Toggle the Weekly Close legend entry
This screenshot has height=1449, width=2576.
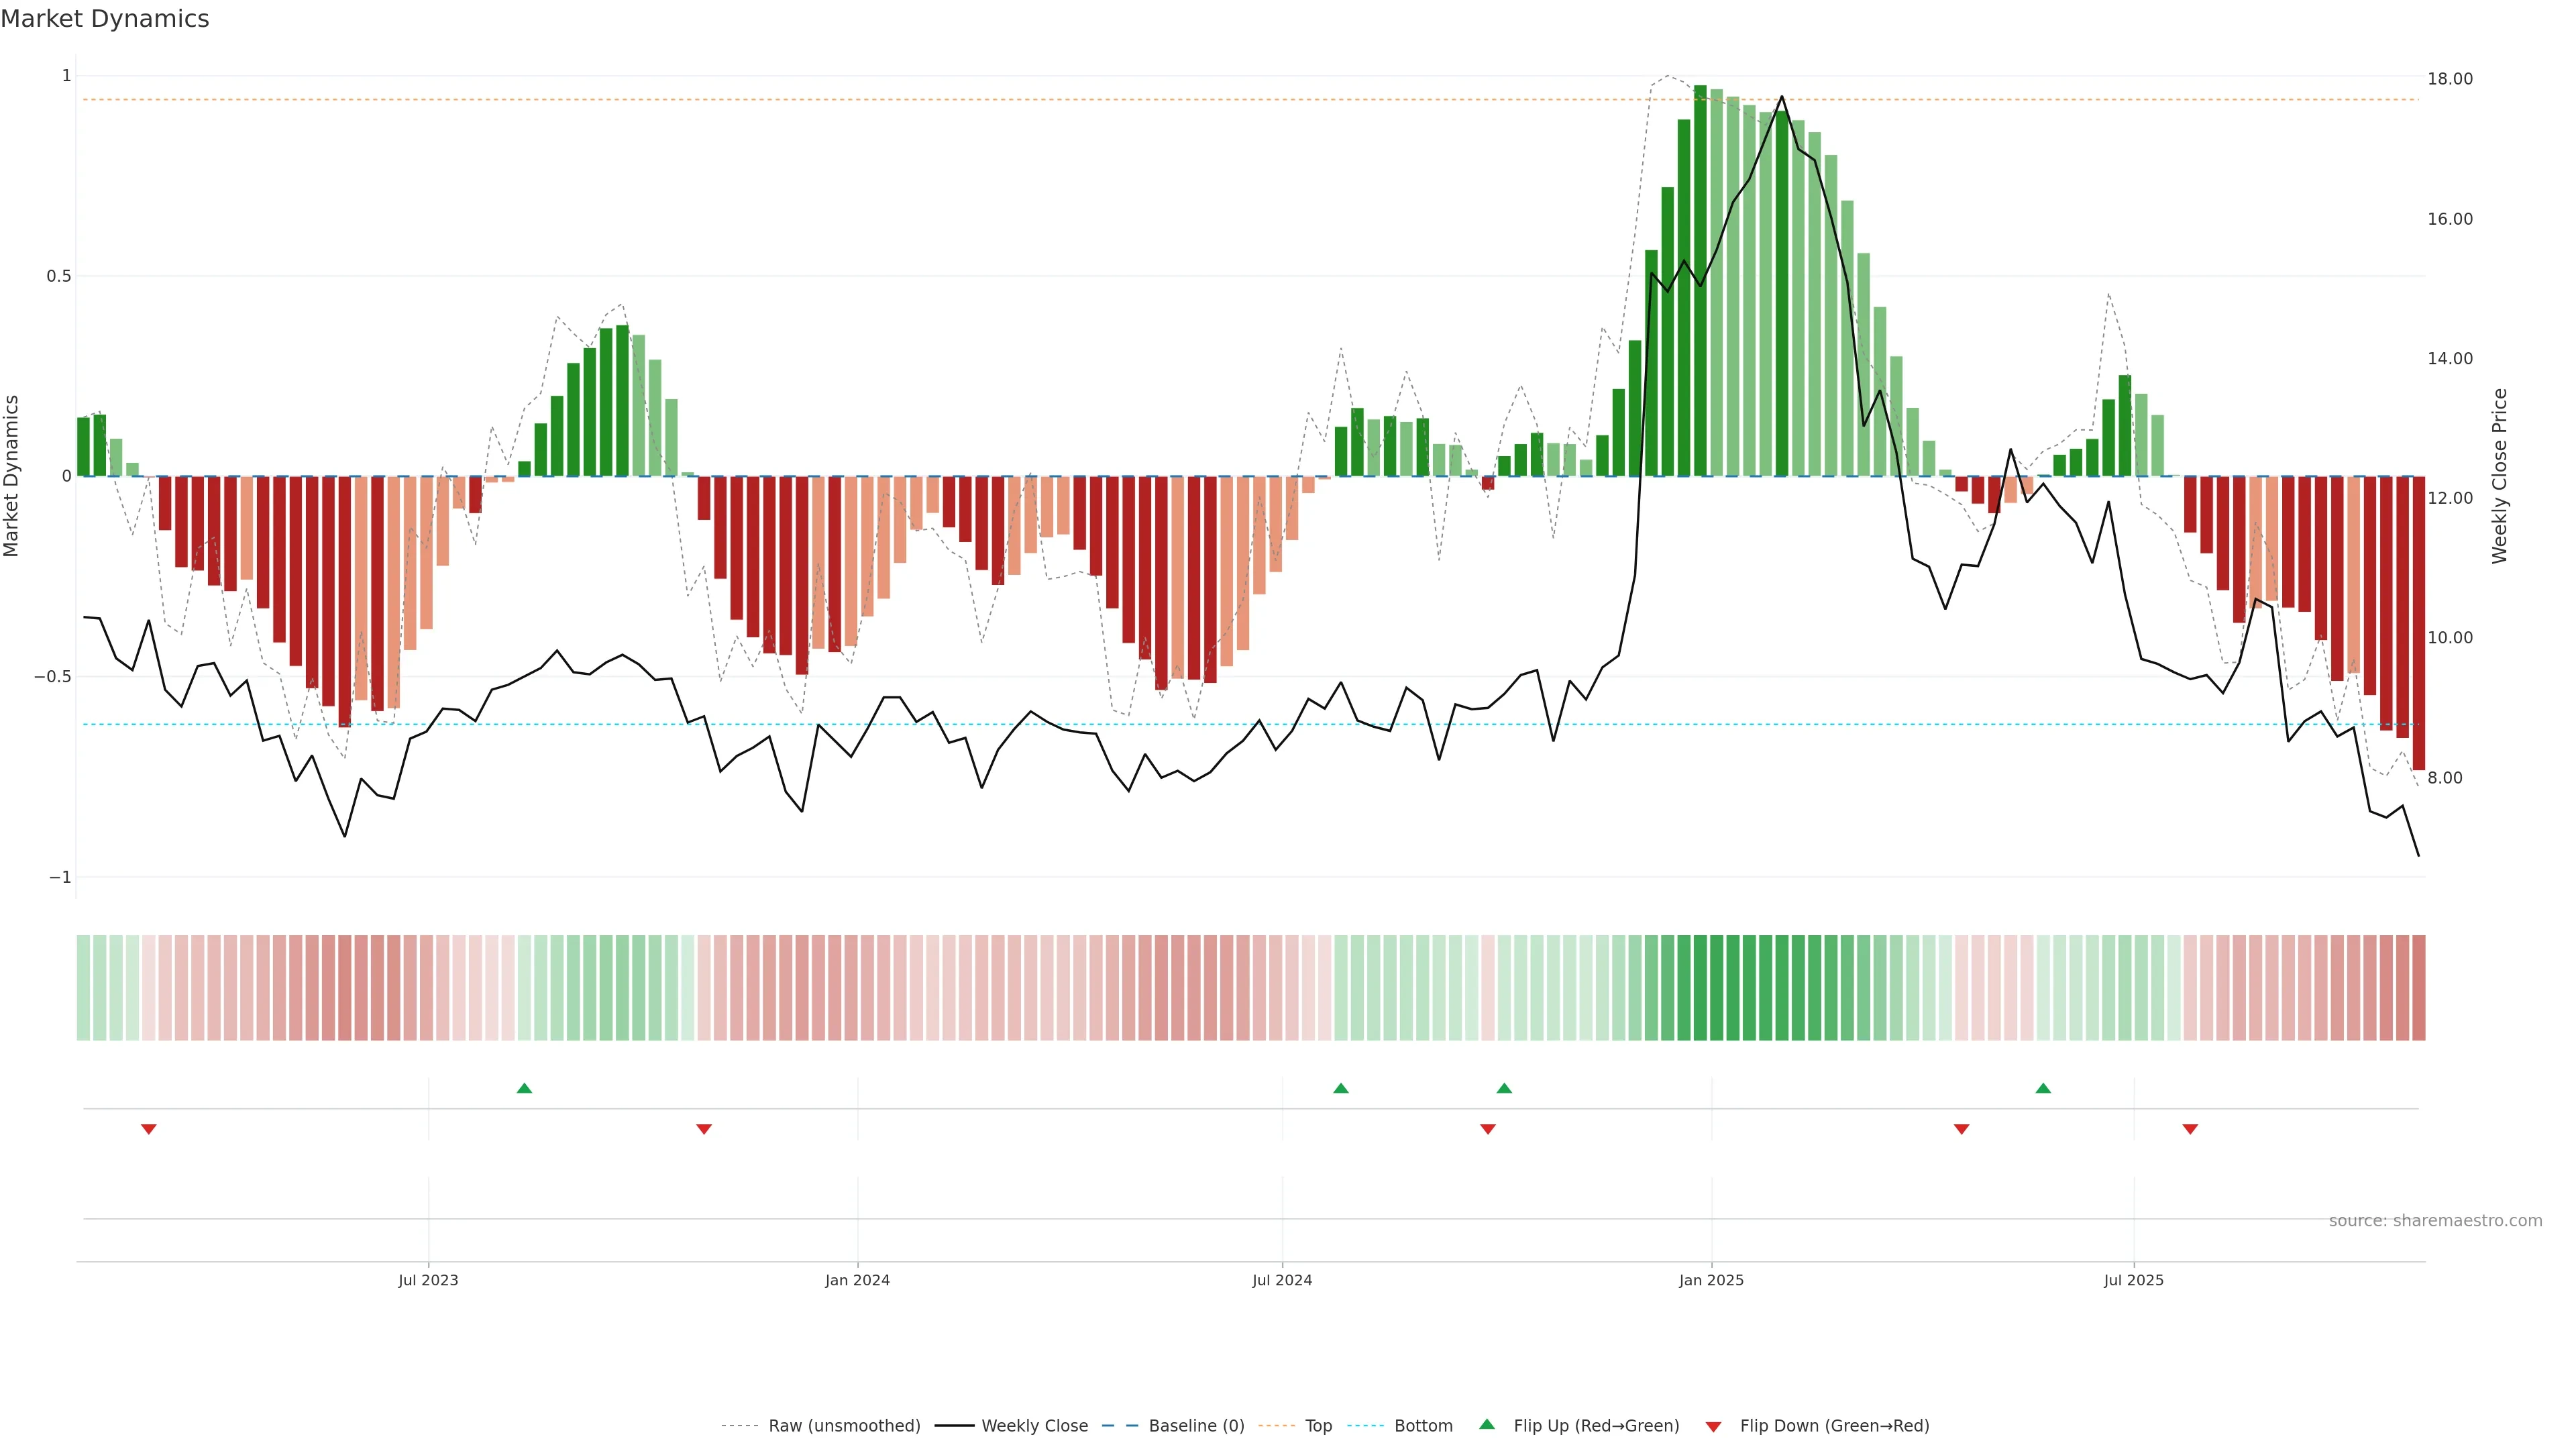[1034, 1426]
